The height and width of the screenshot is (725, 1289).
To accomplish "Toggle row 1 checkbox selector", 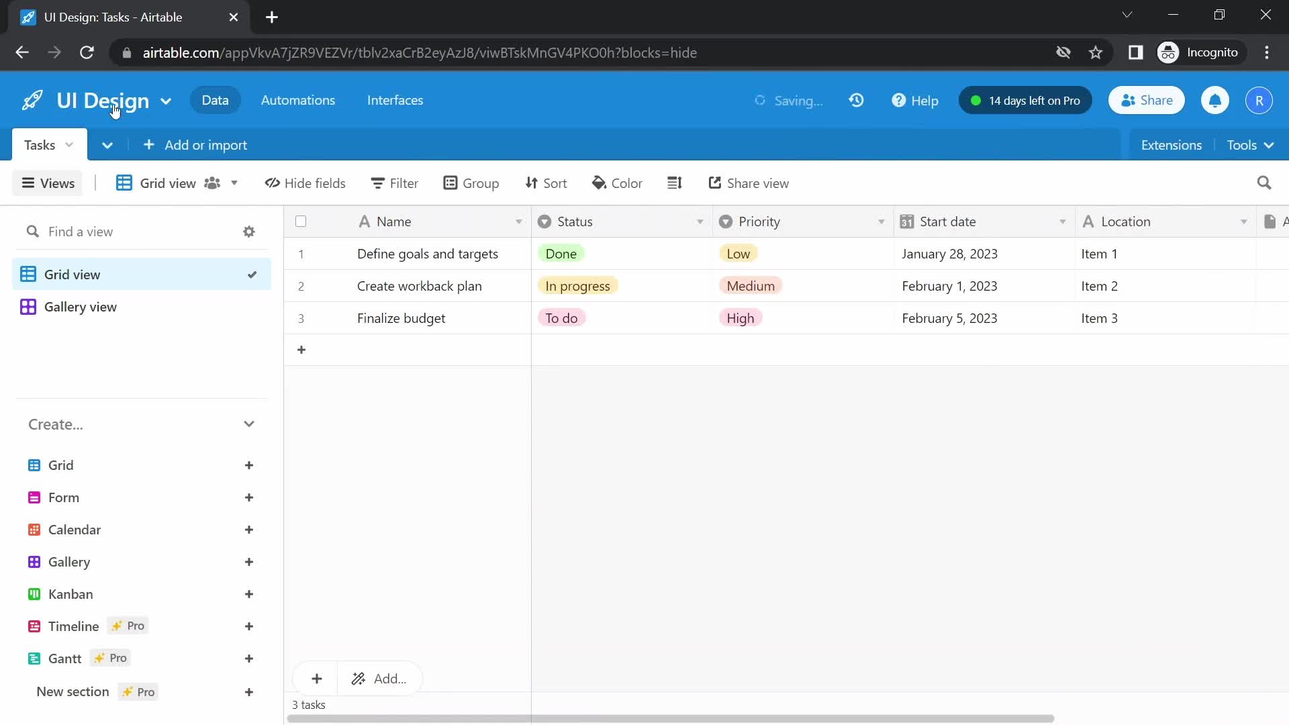I will 300,254.
